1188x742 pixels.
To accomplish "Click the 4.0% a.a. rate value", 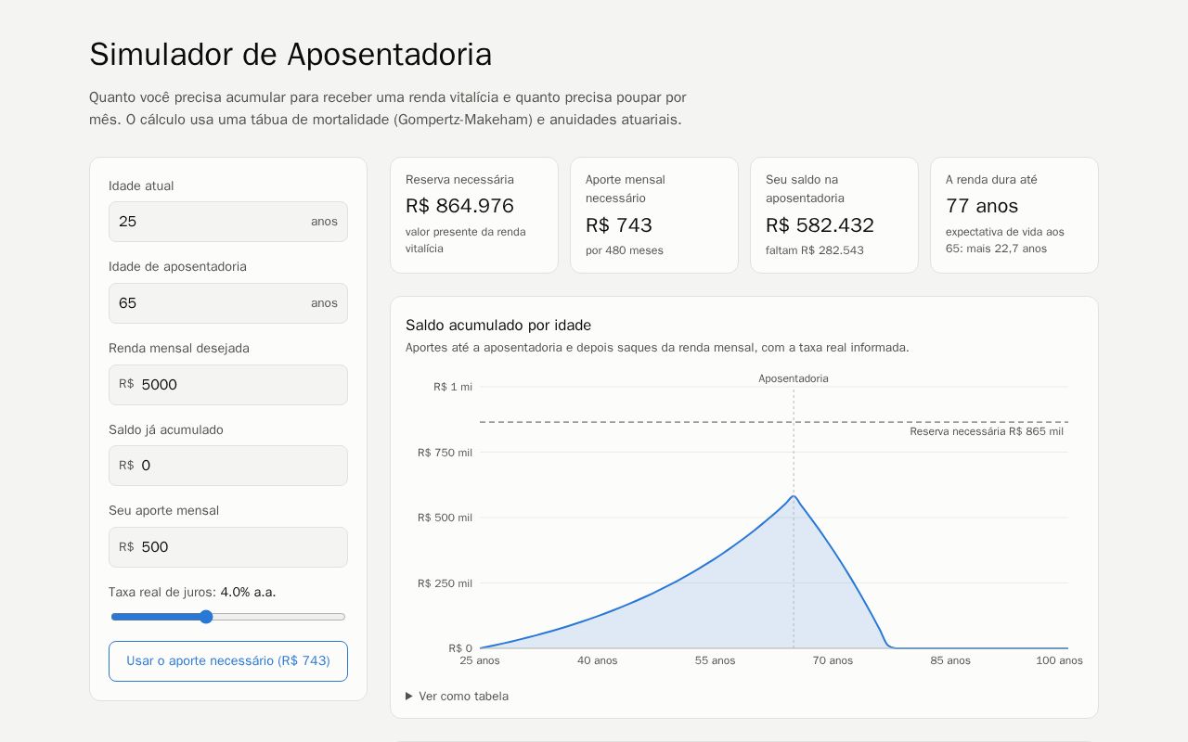I will click(x=248, y=592).
